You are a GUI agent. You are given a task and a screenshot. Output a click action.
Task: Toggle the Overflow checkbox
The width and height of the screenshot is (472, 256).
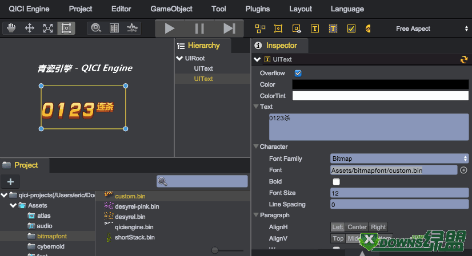pos(298,74)
